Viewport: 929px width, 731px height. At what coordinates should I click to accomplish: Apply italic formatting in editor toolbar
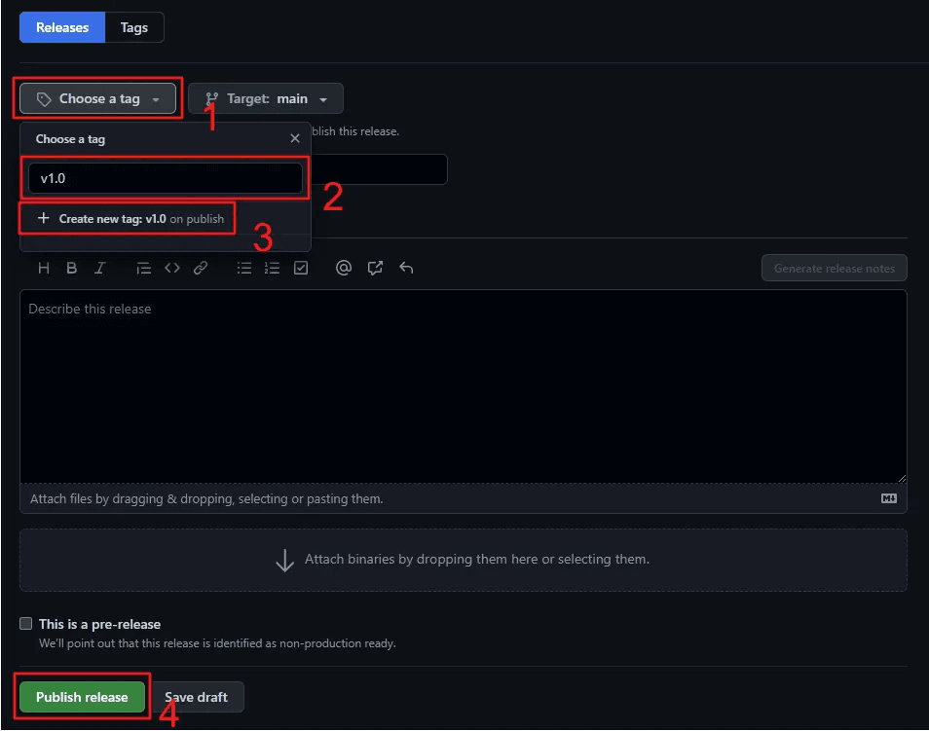[99, 269]
